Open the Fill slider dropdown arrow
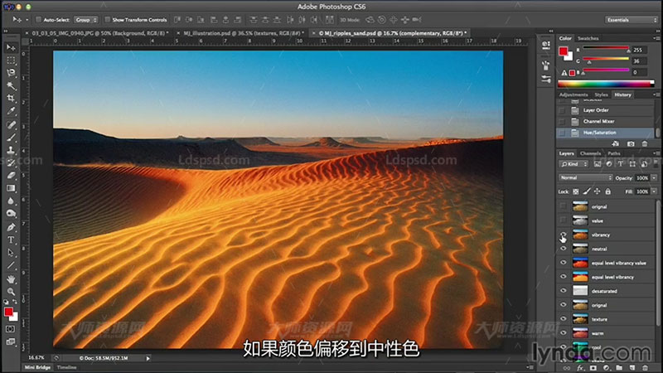The width and height of the screenshot is (663, 373). click(654, 191)
